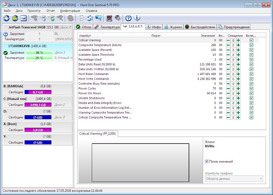
Task: Switch to the Журнал tab
Action: [173, 27]
